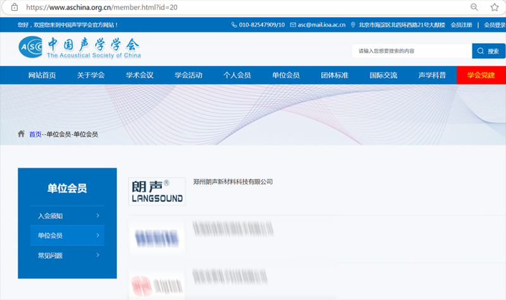The height and width of the screenshot is (300, 506).
Task: Click the site search input field
Action: tap(412, 51)
